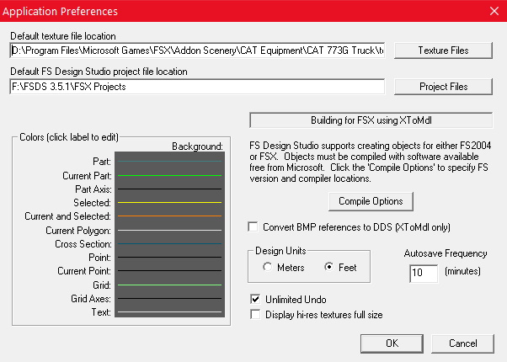
Task: Edit the Selected color label
Action: (x=91, y=202)
